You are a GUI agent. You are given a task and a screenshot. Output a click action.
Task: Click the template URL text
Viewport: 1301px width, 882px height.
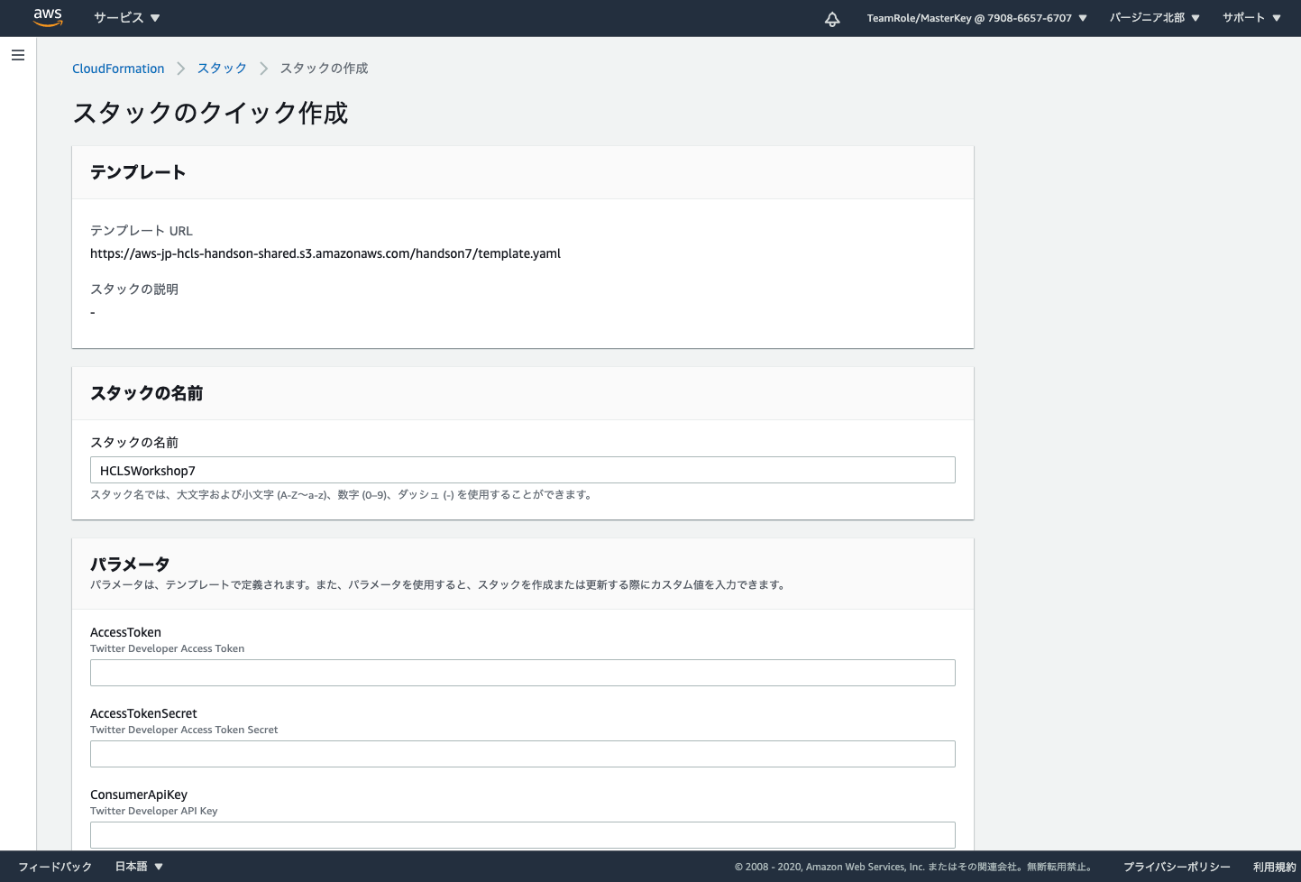click(325, 253)
